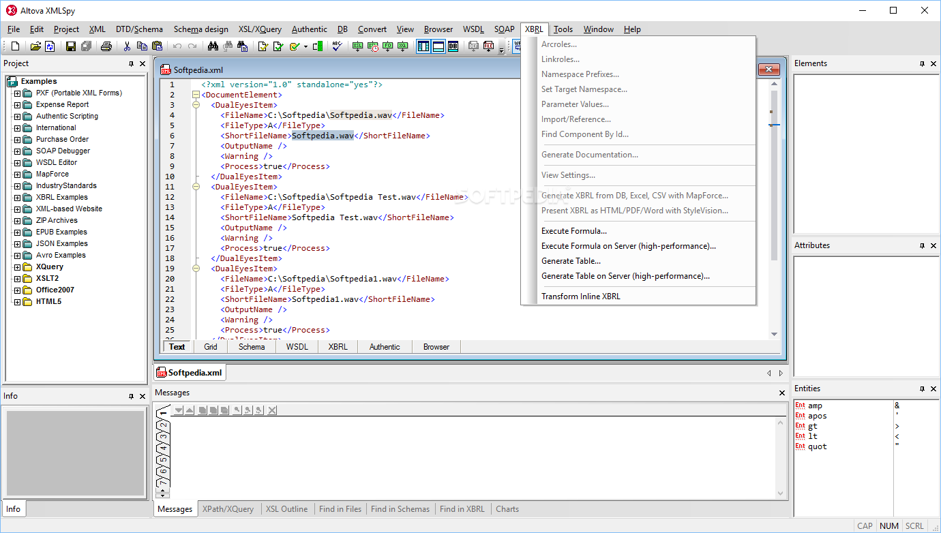Click scroll-down arrow of Messages pane scrollbar
The height and width of the screenshot is (533, 941).
(x=781, y=493)
